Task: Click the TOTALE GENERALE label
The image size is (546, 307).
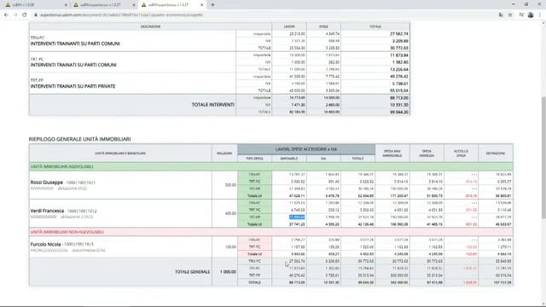Action: [x=192, y=272]
